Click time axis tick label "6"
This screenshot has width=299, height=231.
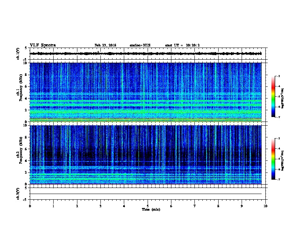[x=171, y=206]
